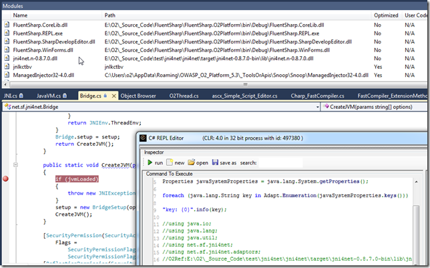
Task: Click the save as floppy disk icon
Action: 216,162
